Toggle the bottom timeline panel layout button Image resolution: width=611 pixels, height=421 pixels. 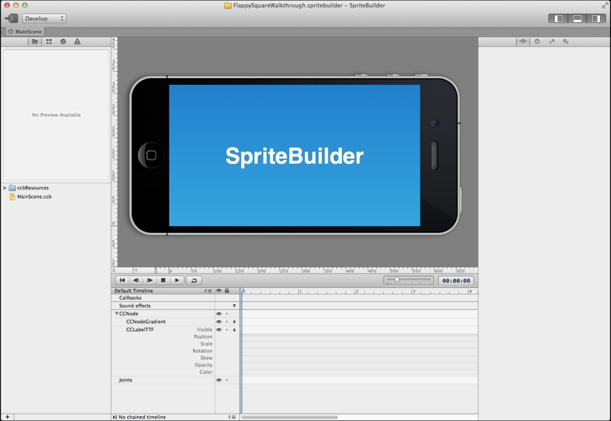577,19
